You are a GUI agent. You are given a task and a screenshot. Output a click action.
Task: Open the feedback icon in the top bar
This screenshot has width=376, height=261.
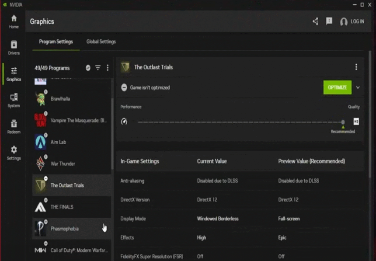(x=329, y=21)
